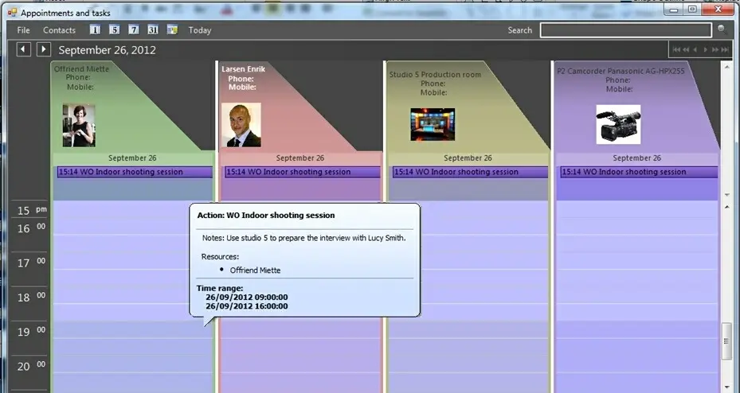Click the vertical scrollbar thumb of calendar
740x393 pixels.
point(726,340)
